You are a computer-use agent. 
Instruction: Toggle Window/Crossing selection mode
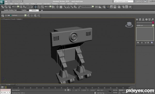coord(31,7)
